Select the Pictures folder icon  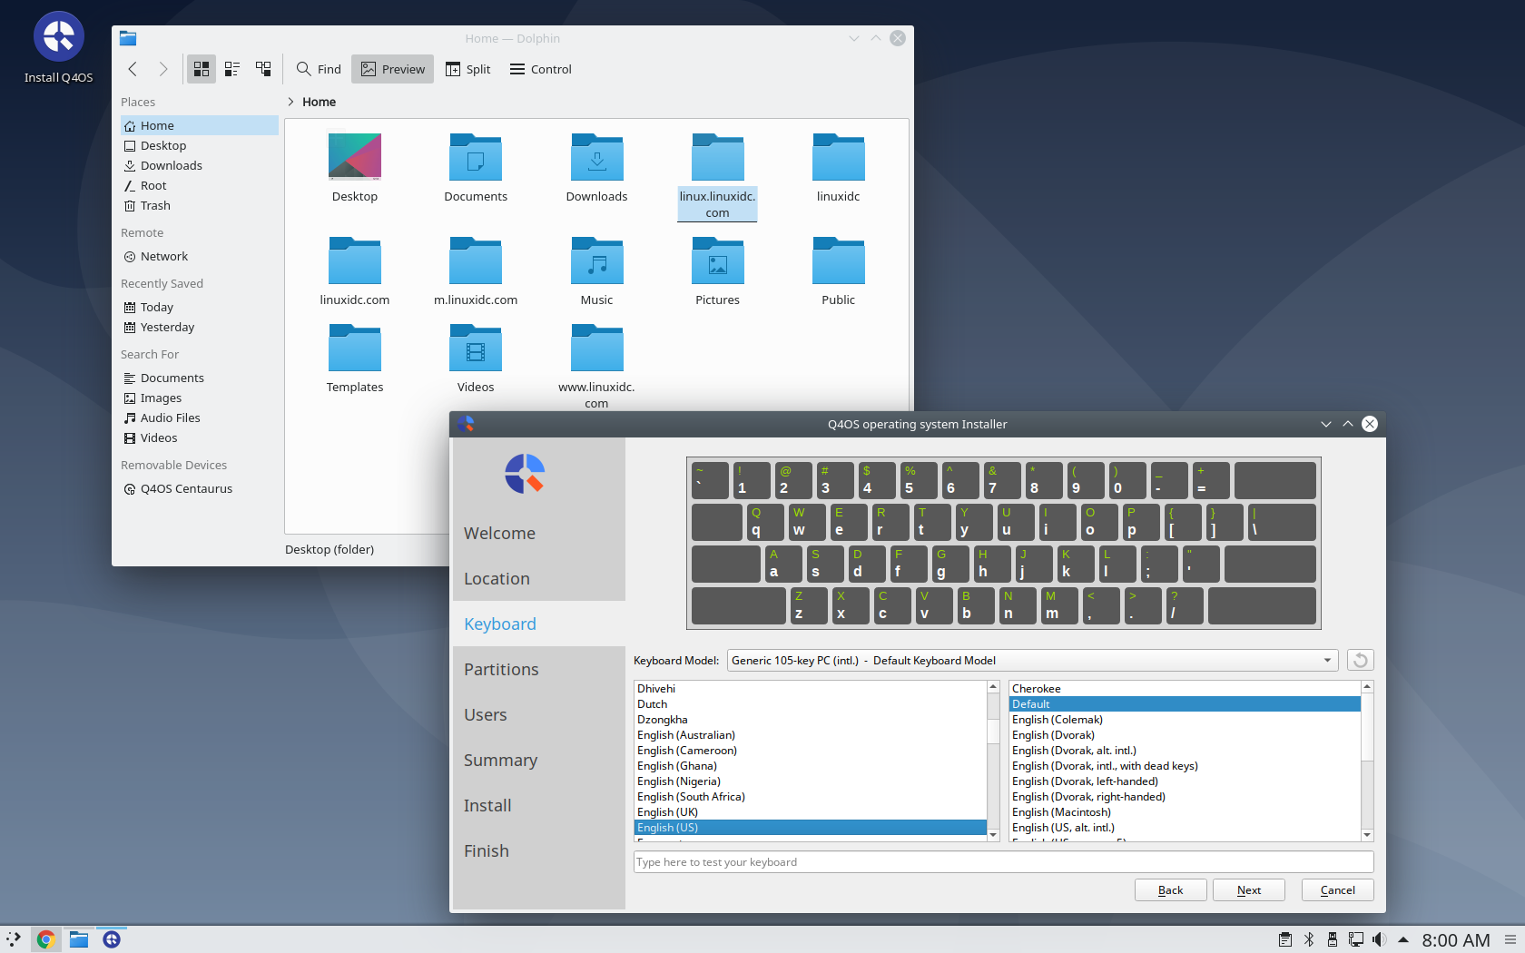point(717,260)
